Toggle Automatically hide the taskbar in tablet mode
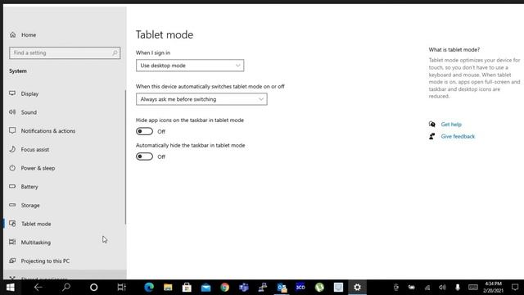This screenshot has width=524, height=295. pyautogui.click(x=144, y=157)
